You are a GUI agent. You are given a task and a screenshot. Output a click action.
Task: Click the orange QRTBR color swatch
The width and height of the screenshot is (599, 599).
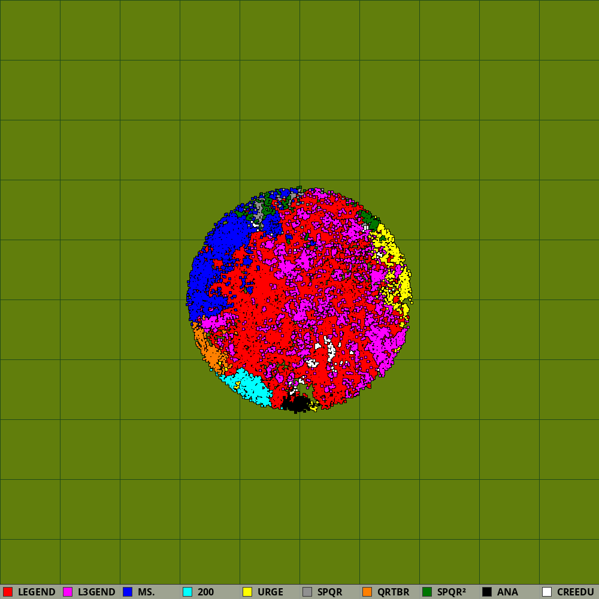tap(367, 592)
